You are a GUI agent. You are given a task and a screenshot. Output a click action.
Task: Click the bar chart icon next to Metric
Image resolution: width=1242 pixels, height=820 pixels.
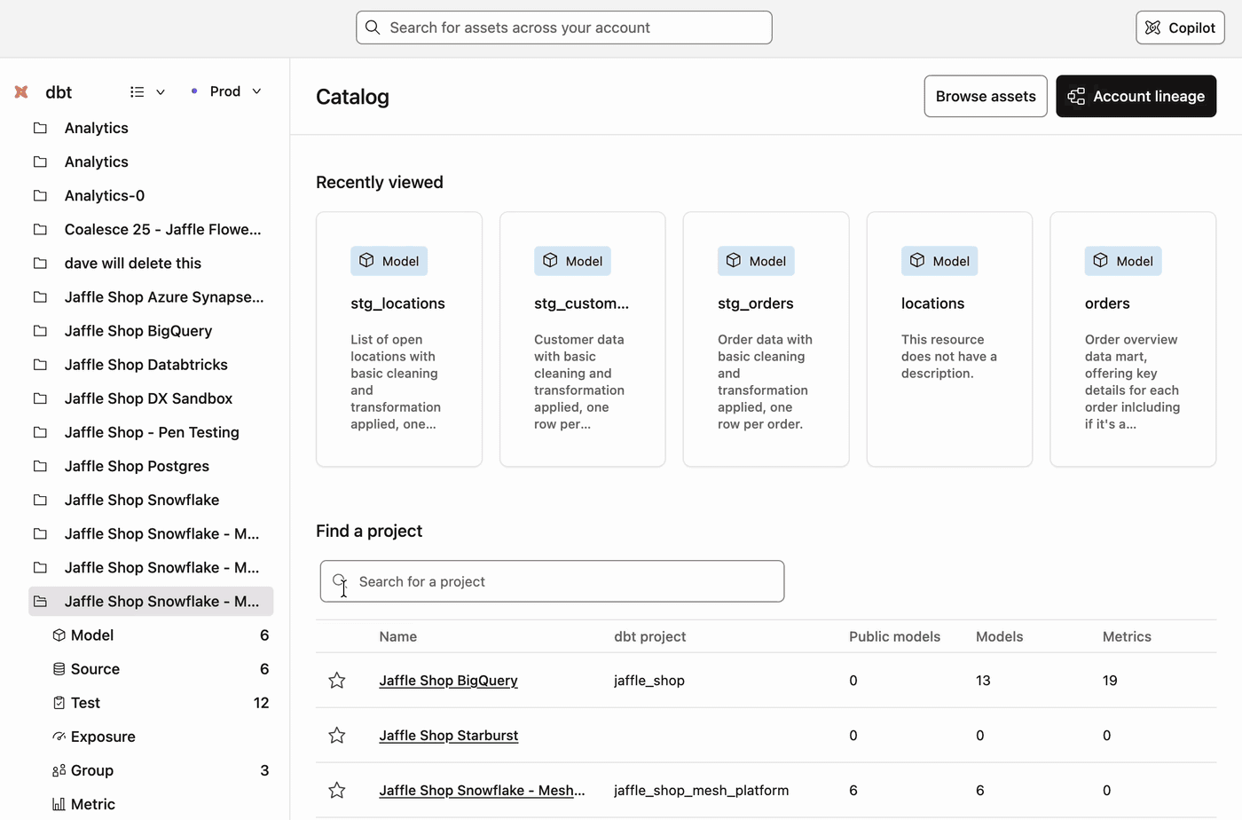59,804
